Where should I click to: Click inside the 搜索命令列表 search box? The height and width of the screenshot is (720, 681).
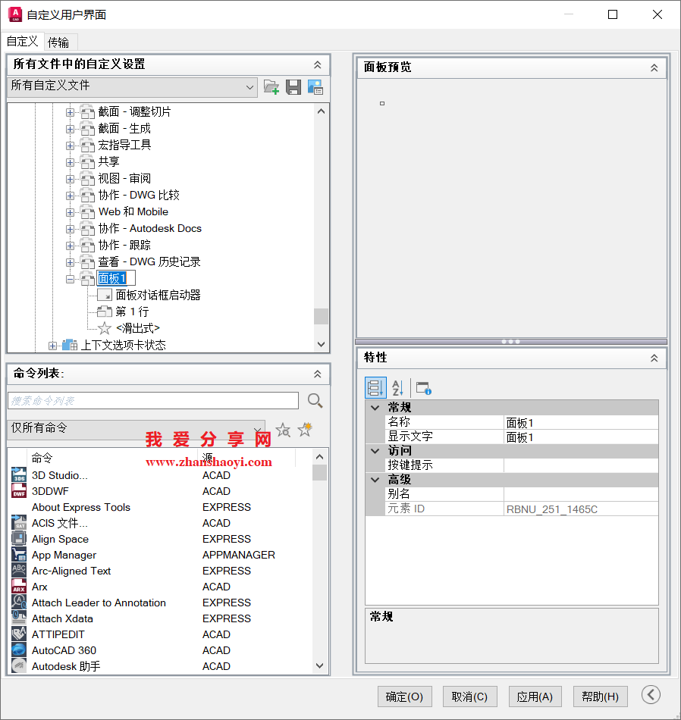[152, 400]
